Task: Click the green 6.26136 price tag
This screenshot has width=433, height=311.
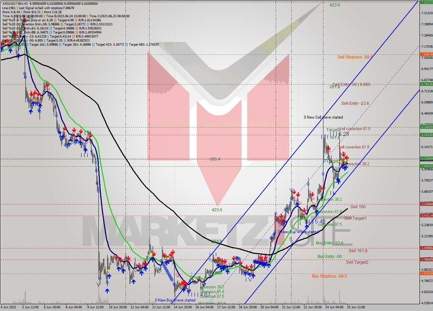Action: click(x=426, y=135)
